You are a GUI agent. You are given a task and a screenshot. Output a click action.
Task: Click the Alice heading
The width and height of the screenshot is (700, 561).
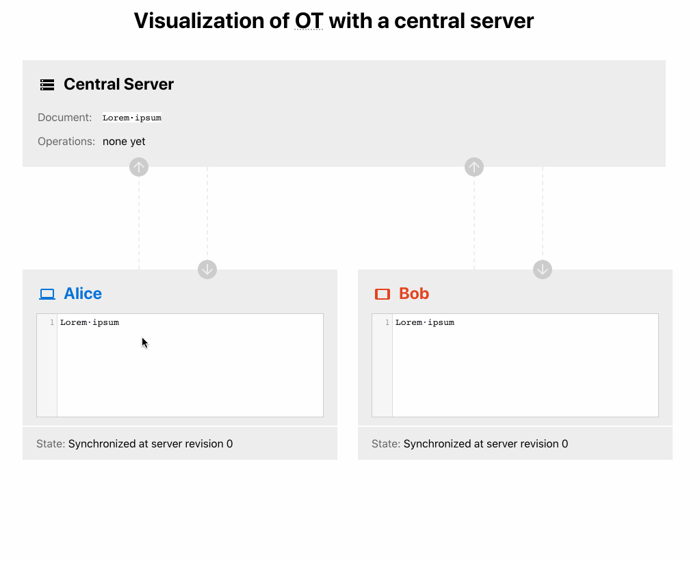coord(83,293)
